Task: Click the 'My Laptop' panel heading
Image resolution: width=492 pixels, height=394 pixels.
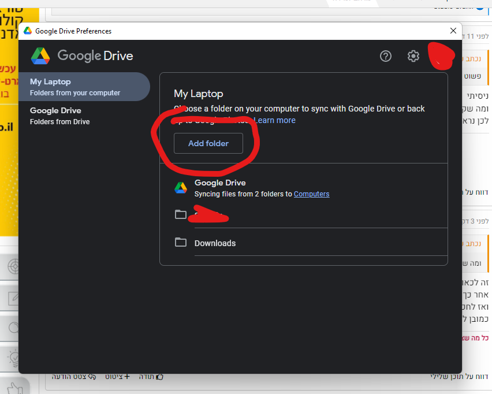Action: [199, 94]
